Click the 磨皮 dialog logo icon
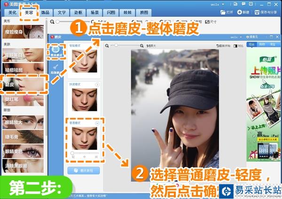The width and height of the screenshot is (282, 199). click(52, 37)
